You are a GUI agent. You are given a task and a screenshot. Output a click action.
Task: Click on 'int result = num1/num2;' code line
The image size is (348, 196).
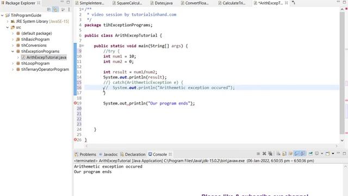pos(130,72)
